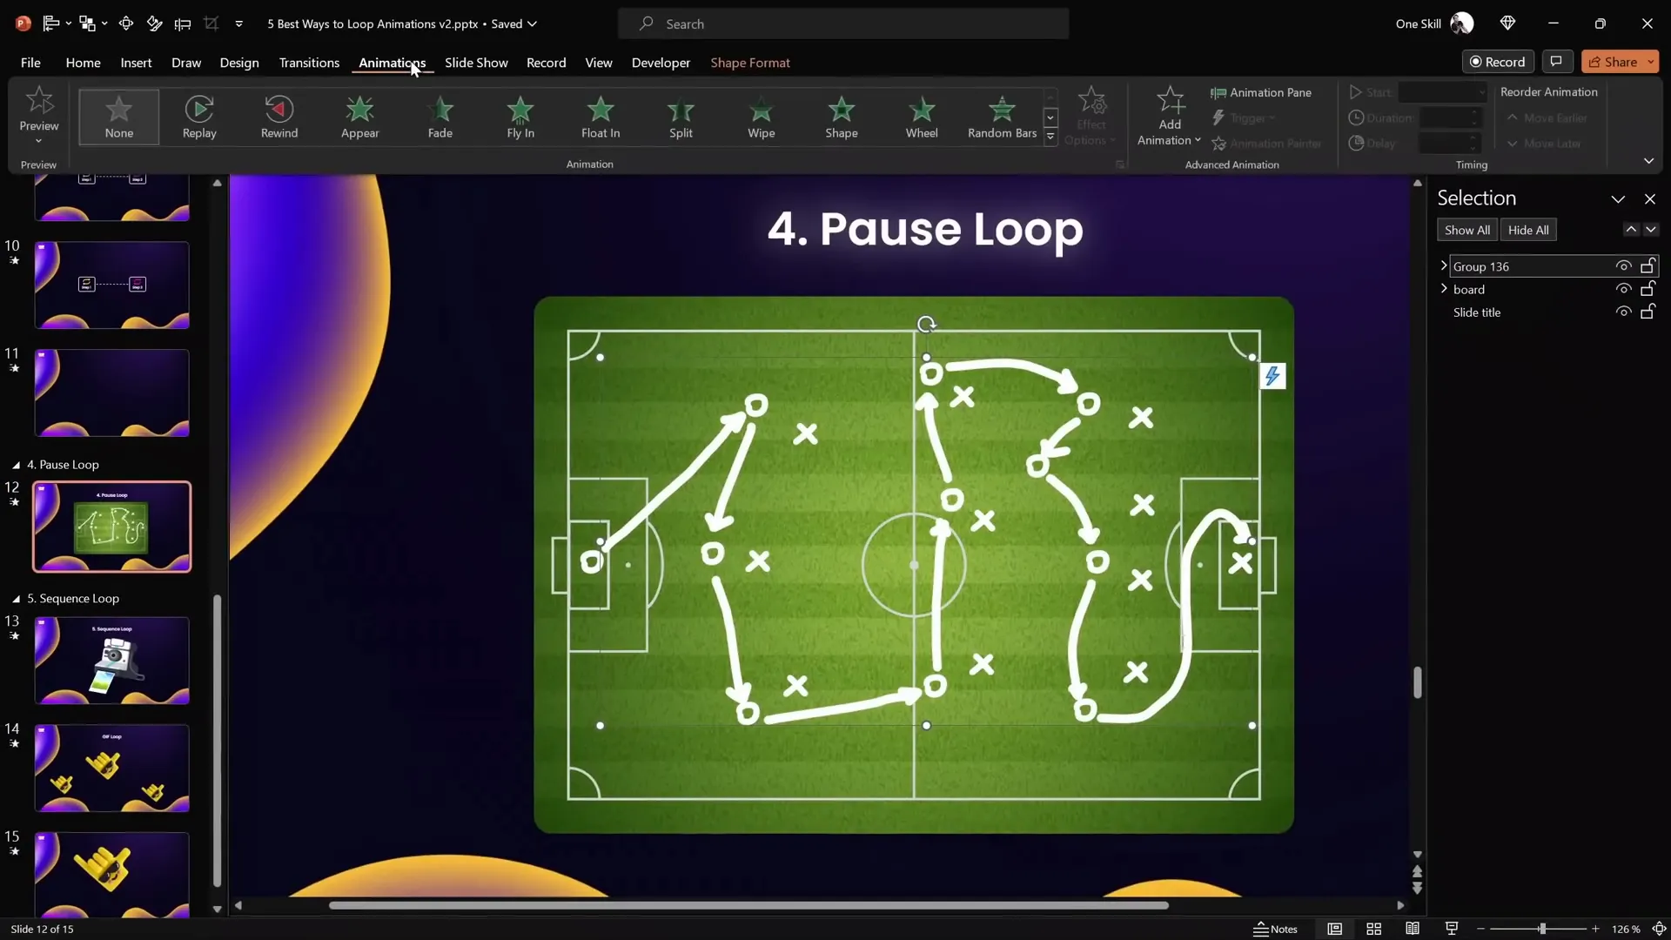Viewport: 1671px width, 940px height.
Task: Close the Selection pane
Action: tap(1649, 199)
